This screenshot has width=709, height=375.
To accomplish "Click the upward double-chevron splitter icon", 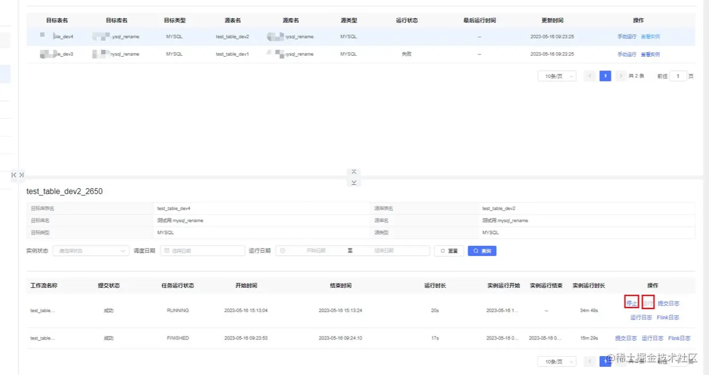I will pos(354,171).
